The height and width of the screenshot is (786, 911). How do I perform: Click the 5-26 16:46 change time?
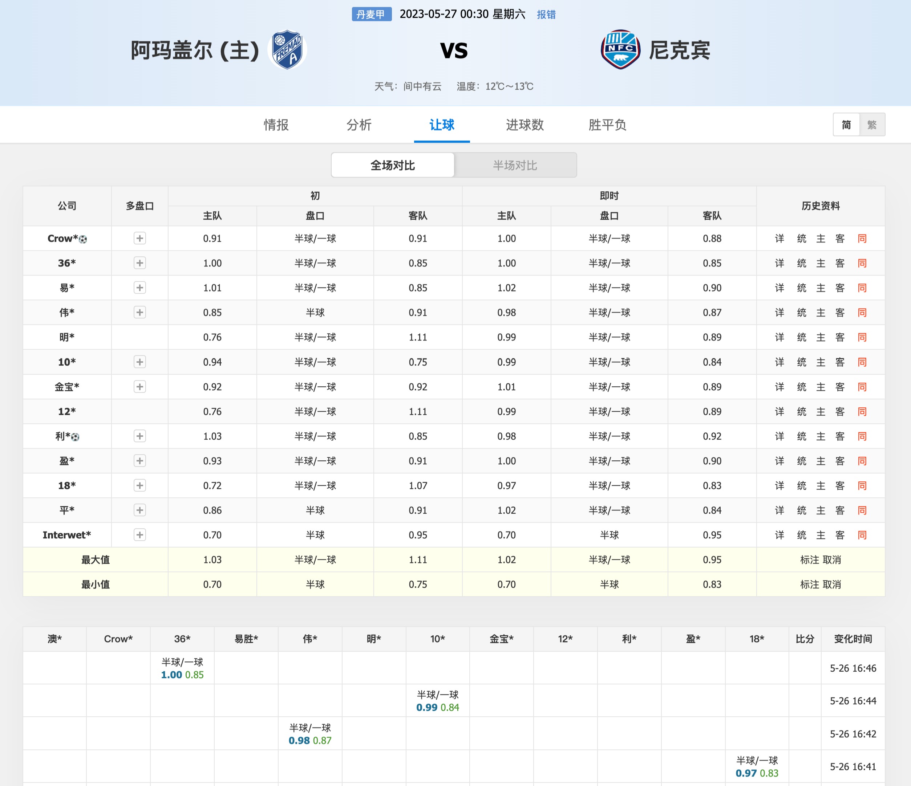click(x=853, y=668)
